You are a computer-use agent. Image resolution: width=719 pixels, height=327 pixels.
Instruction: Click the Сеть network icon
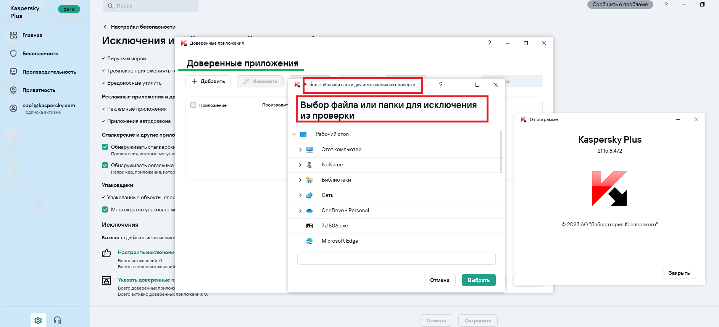[310, 195]
